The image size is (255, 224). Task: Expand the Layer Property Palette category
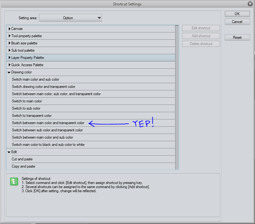10,58
